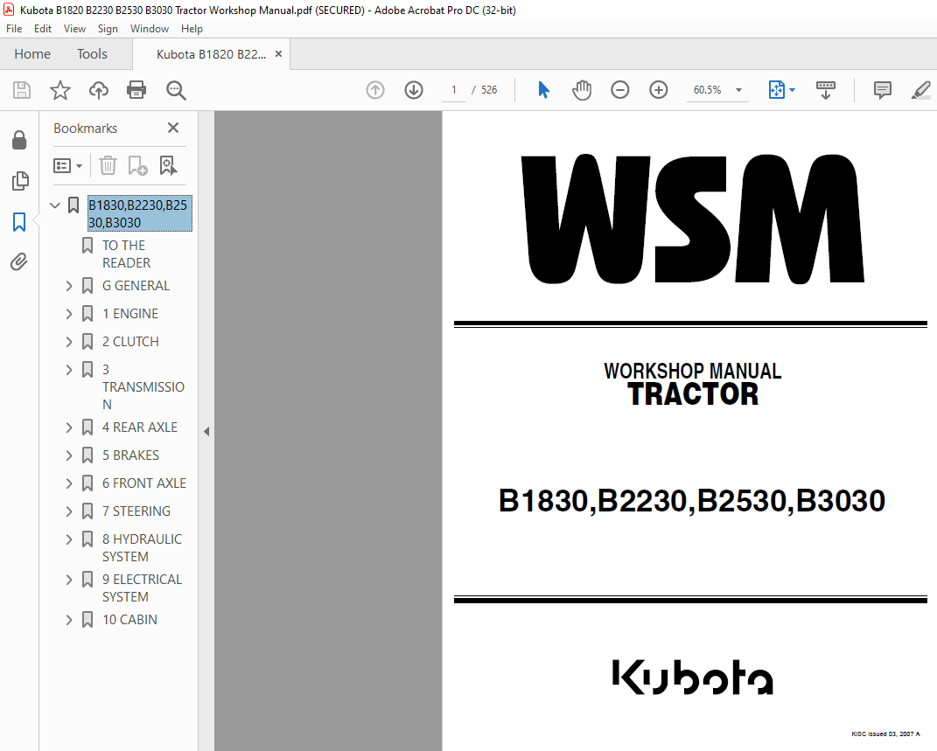Select the Highlight pen tool
Image resolution: width=937 pixels, height=751 pixels.
(x=921, y=90)
